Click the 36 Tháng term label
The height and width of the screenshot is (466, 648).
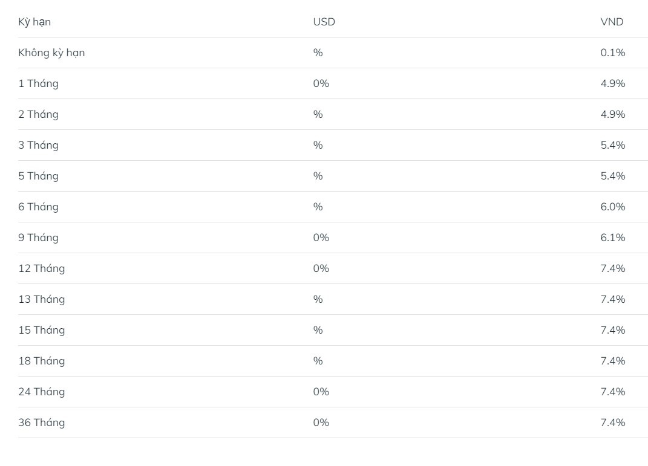point(41,422)
